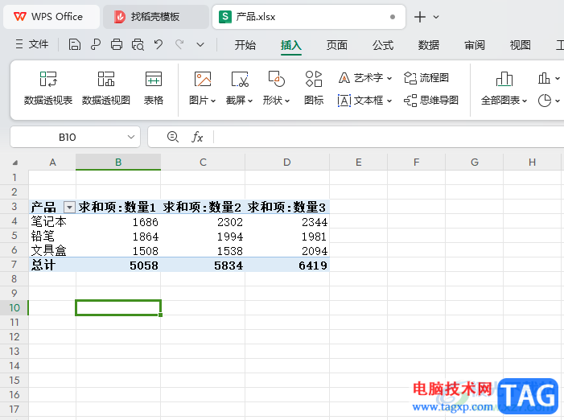Image resolution: width=564 pixels, height=420 pixels.
Task: Expand the quick access toolbar dropdown
Action: pos(200,45)
